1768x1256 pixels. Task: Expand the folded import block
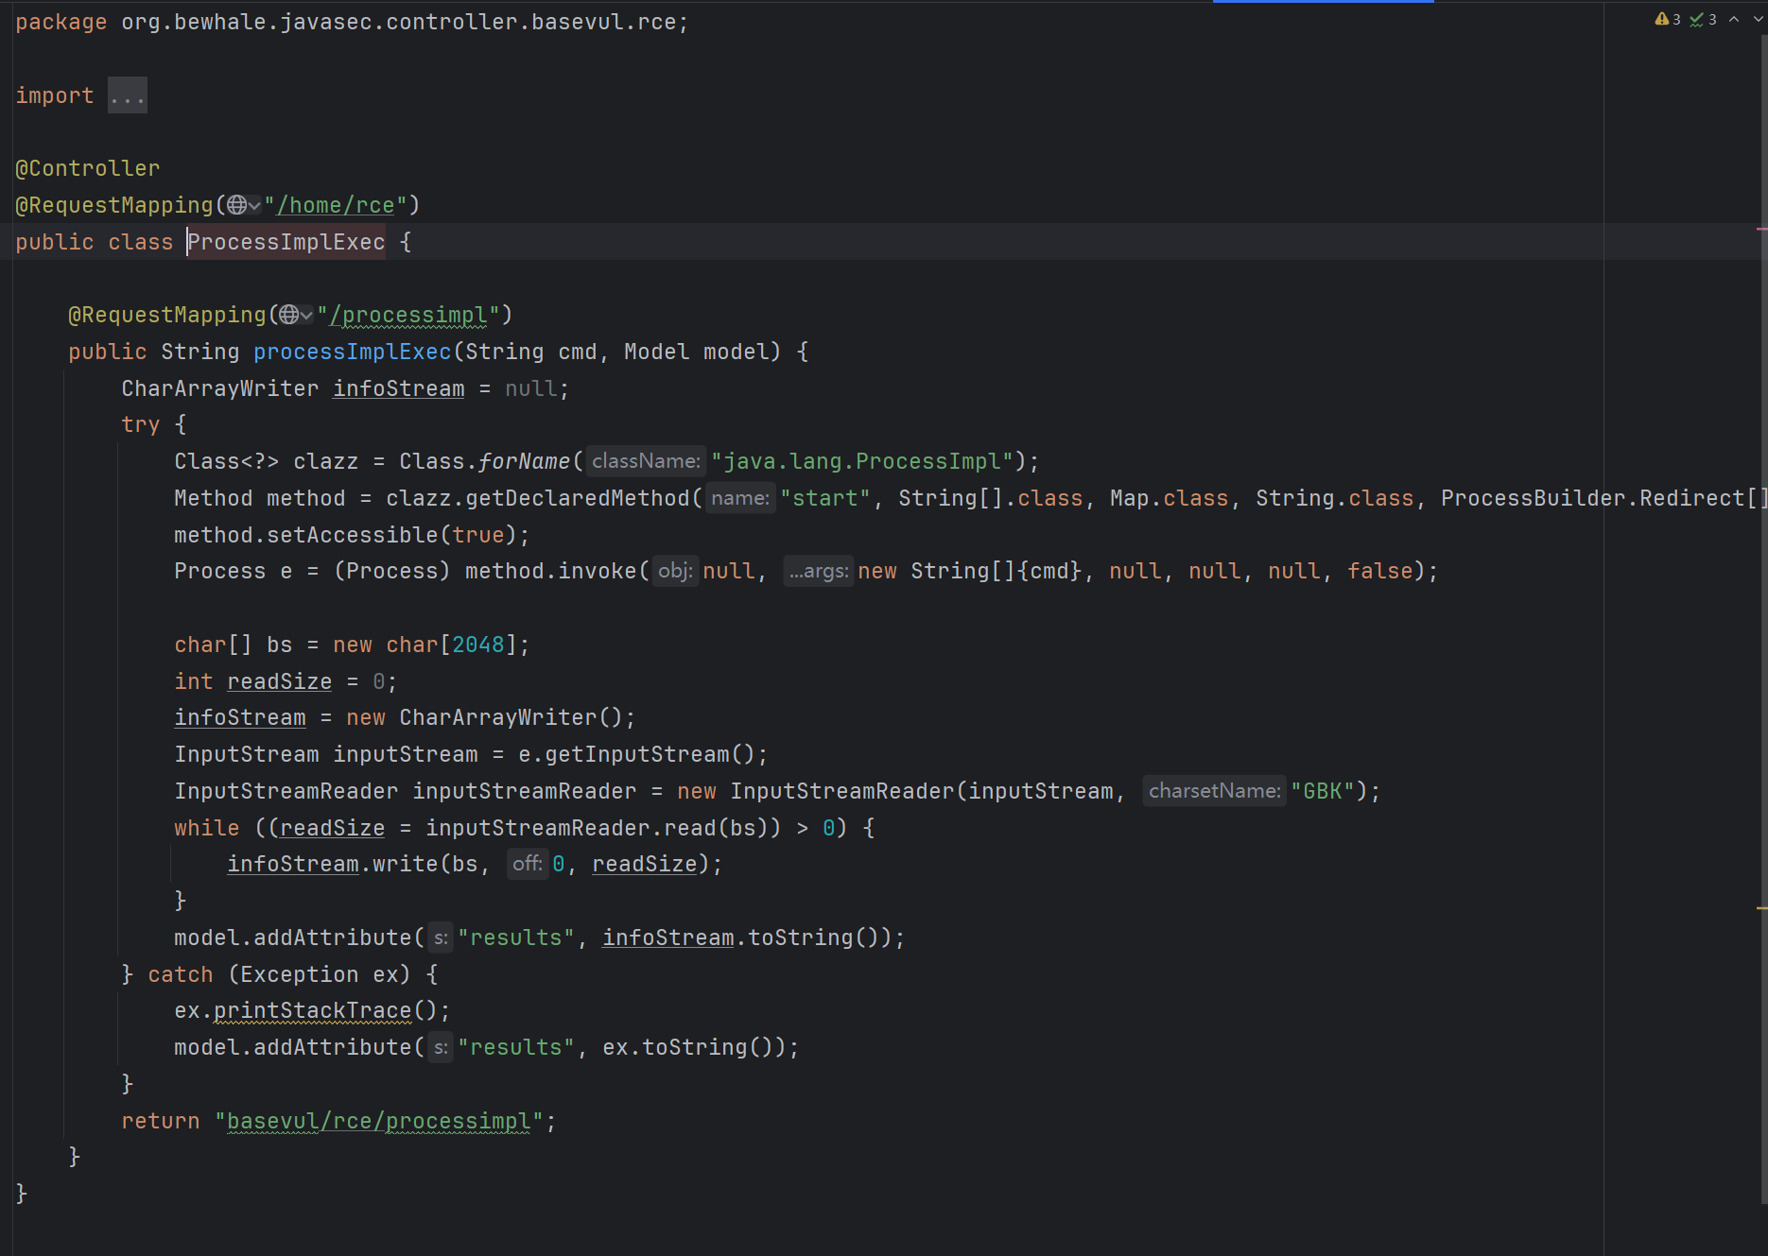pos(128,95)
